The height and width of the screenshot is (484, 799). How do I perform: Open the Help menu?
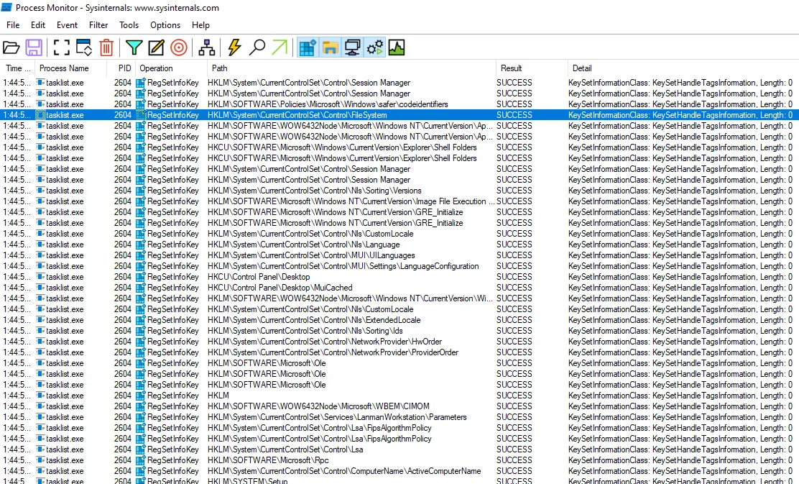[200, 25]
